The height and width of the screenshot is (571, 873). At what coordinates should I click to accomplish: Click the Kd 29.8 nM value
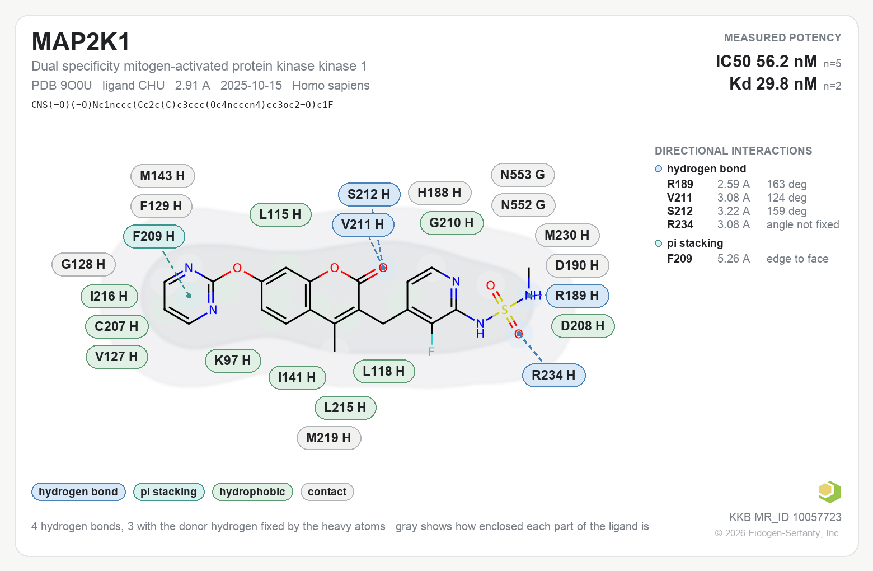click(773, 83)
